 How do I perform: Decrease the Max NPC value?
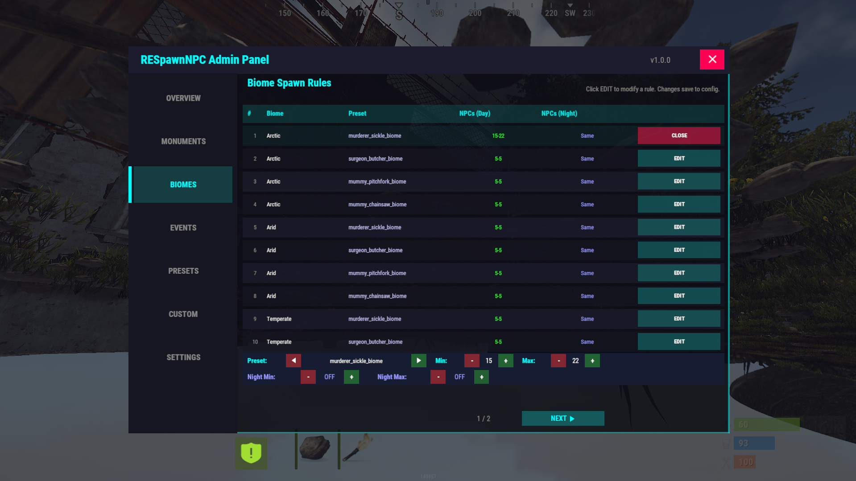(558, 361)
